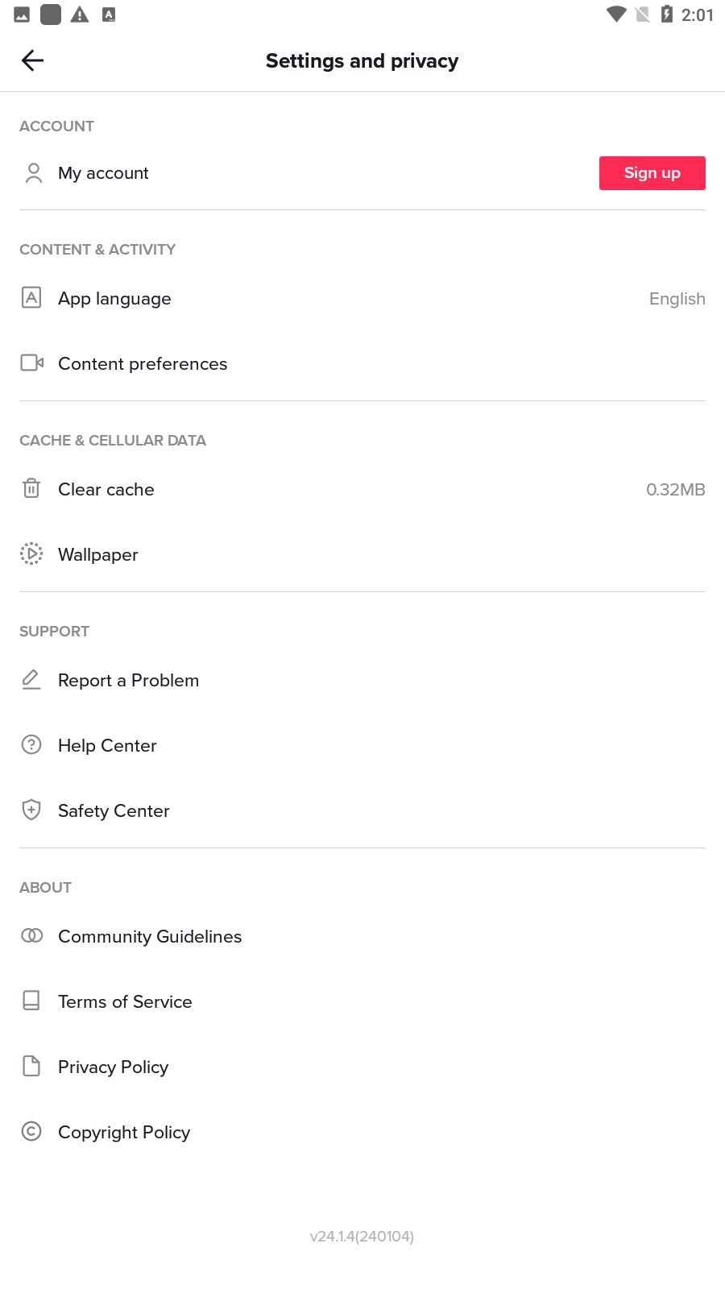
Task: Click the Community Guidelines overlapping circles icon
Action: (x=31, y=935)
